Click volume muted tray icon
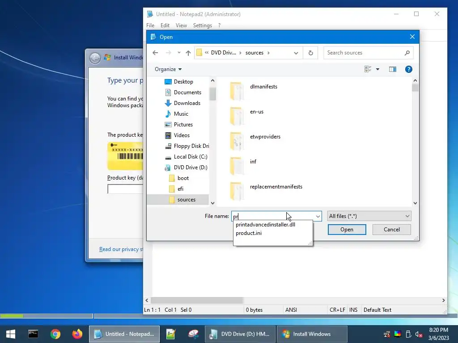Viewport: 458px width, 343px height. pyautogui.click(x=419, y=334)
